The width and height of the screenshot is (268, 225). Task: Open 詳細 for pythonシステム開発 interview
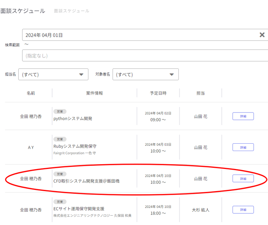coord(243,116)
